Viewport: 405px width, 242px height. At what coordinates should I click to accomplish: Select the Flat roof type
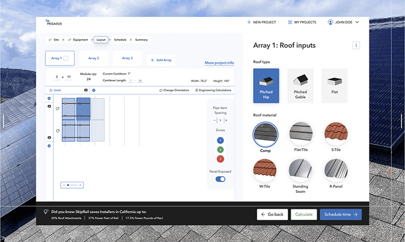pyautogui.click(x=334, y=85)
